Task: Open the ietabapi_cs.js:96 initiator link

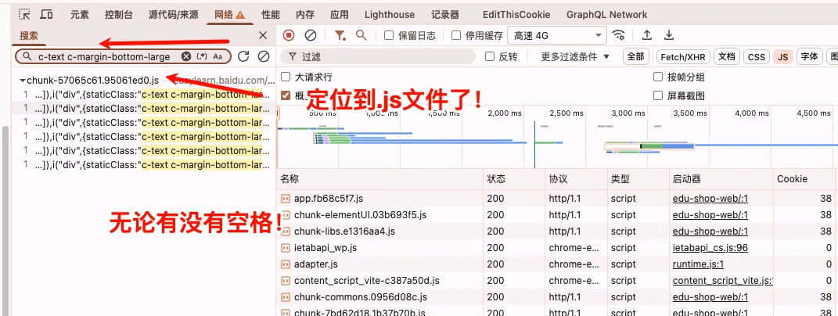Action: pos(710,247)
